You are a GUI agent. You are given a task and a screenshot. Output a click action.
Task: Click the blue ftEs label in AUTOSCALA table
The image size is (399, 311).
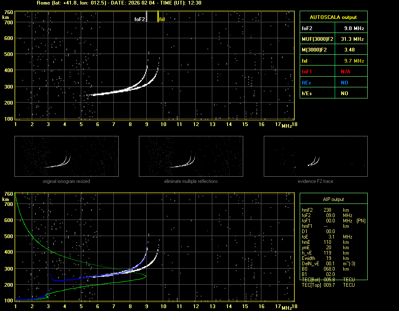[306, 82]
